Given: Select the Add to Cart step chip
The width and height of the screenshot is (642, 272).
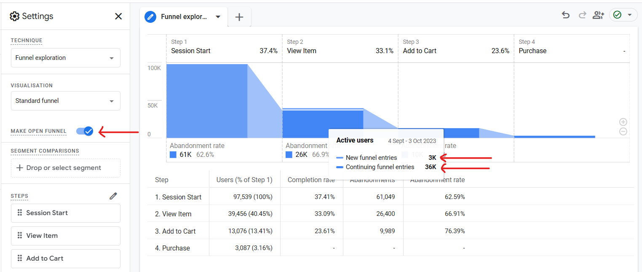Looking at the screenshot, I should 65,259.
